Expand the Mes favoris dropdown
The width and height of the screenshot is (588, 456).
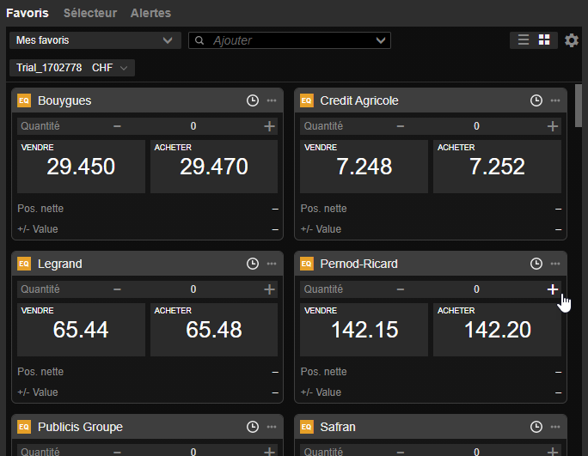tap(95, 40)
